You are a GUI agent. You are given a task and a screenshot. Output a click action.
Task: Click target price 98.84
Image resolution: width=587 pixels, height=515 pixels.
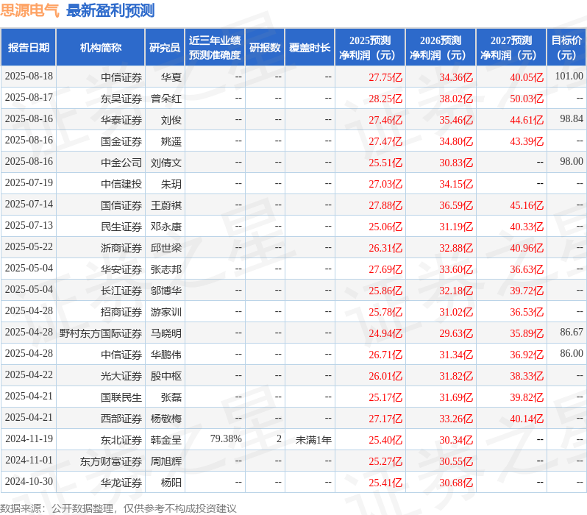(x=572, y=119)
